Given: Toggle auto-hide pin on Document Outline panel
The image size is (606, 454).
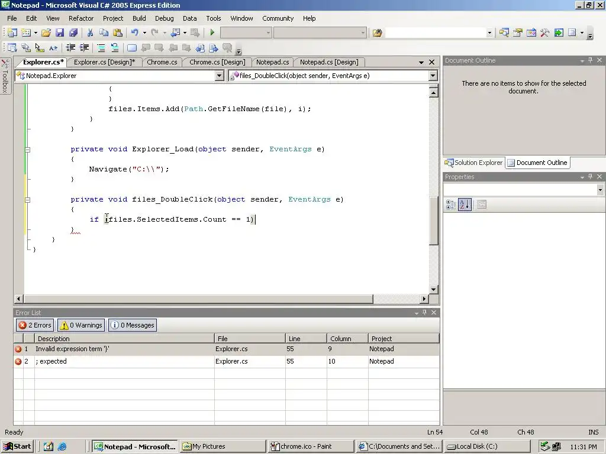Looking at the screenshot, I should [x=590, y=60].
